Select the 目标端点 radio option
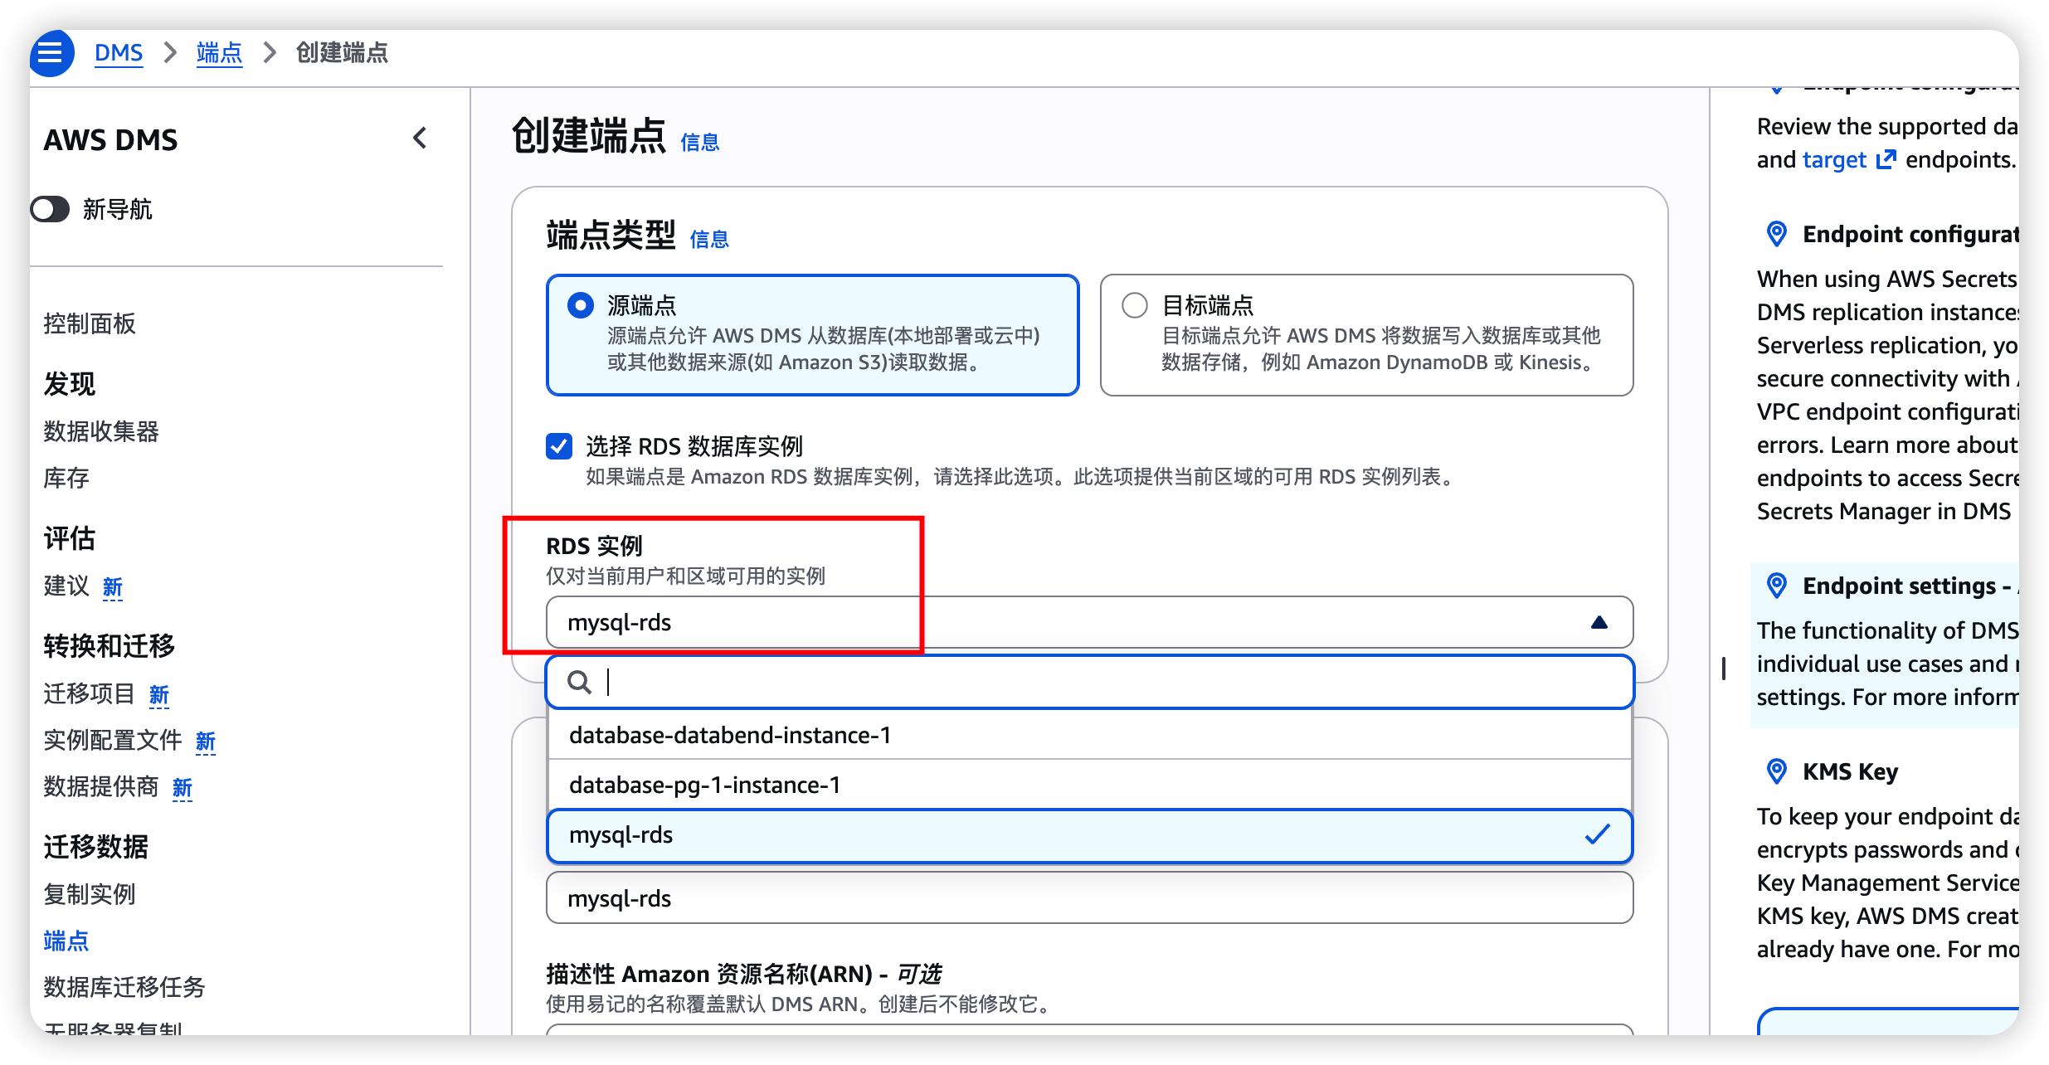Screen dimensions: 2049x1065 [1135, 305]
